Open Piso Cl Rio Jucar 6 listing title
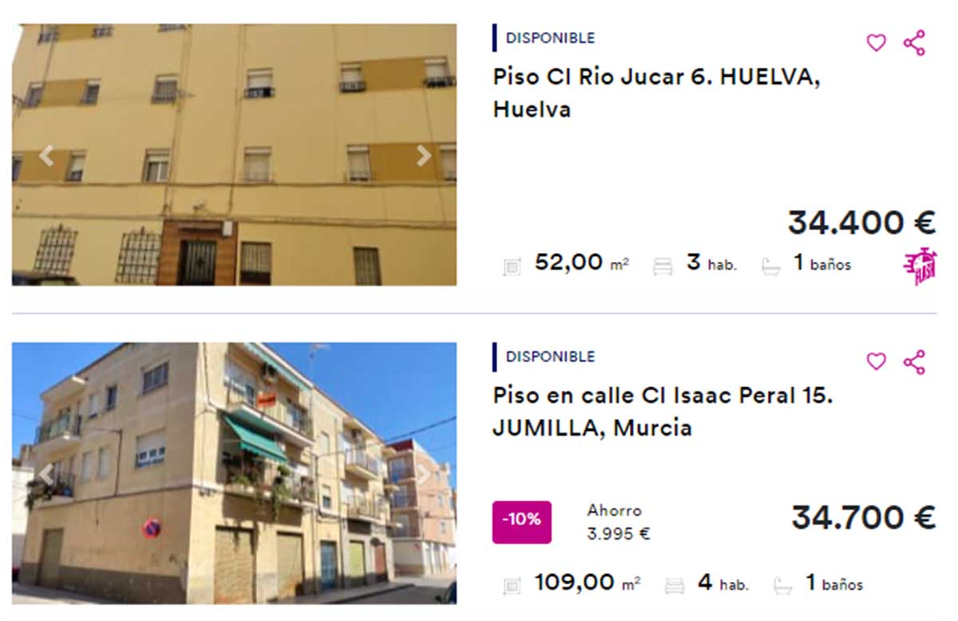Screen dimensions: 958x621 point(657,93)
